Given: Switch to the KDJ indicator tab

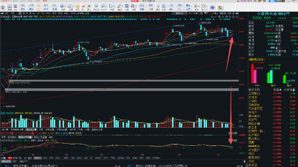Looking at the screenshot, I should pos(45,158).
